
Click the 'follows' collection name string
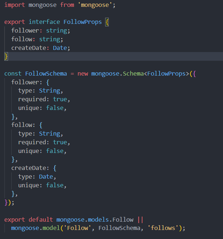tap(163, 228)
